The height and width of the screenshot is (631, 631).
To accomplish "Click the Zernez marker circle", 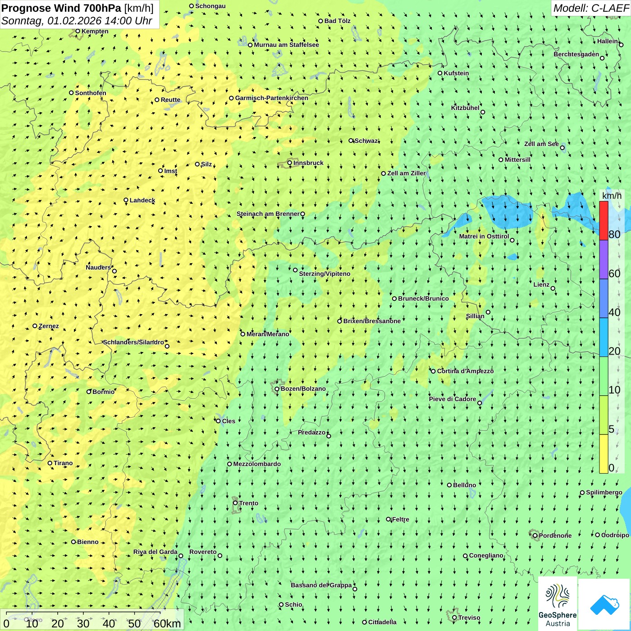I will pos(35,326).
